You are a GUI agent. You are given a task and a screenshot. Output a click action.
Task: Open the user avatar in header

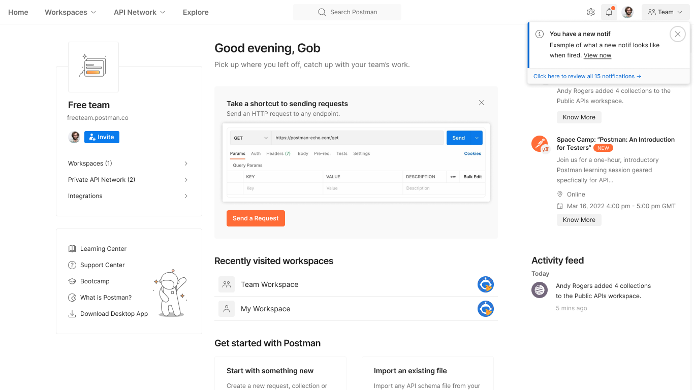tap(628, 12)
